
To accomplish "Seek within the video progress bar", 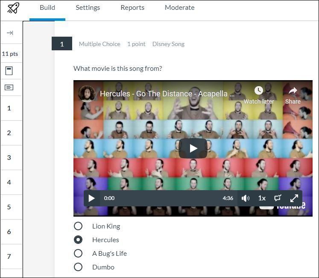I will point(168,198).
